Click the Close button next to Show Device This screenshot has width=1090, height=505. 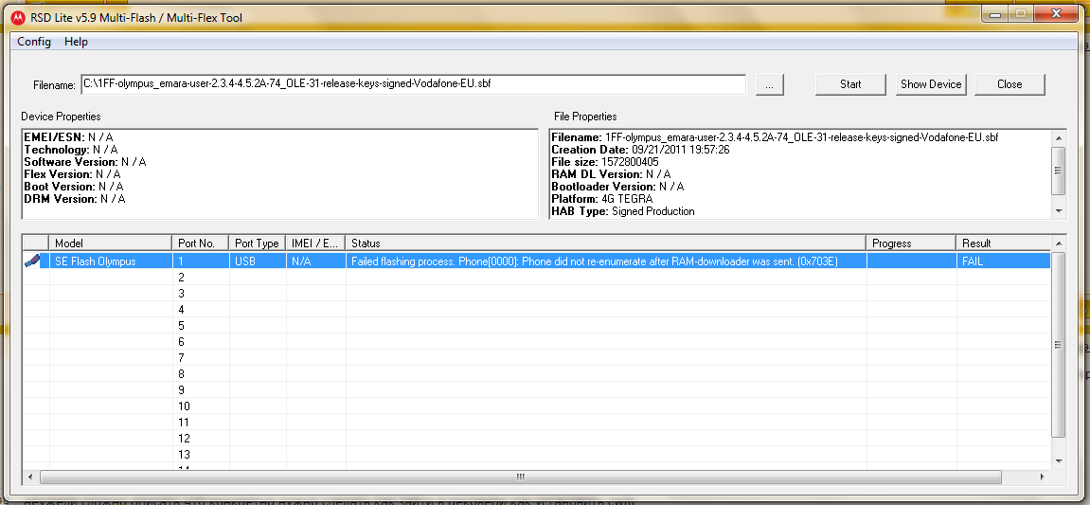coord(1010,84)
